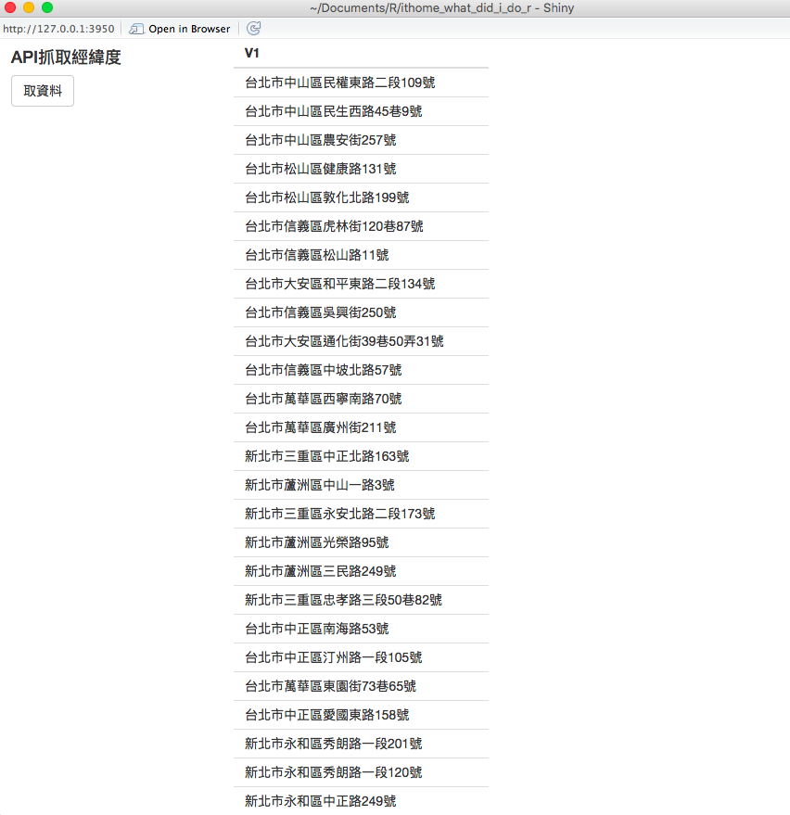This screenshot has height=815, width=790.
Task: Select row 台北市松山區健康路131號
Action: click(x=362, y=169)
